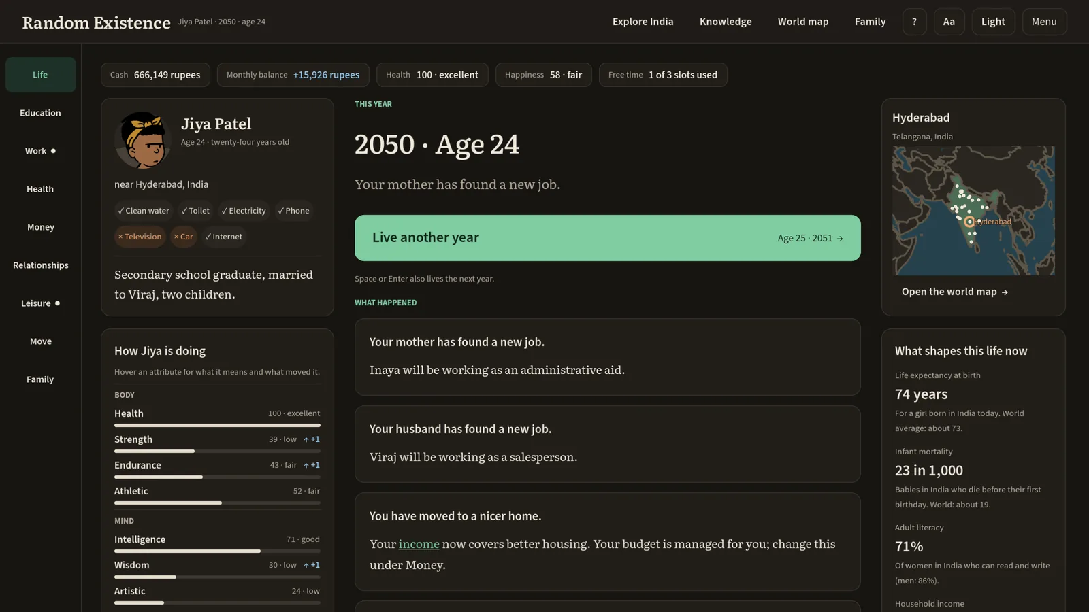Click the Live another year button
The image size is (1089, 612).
[607, 238]
